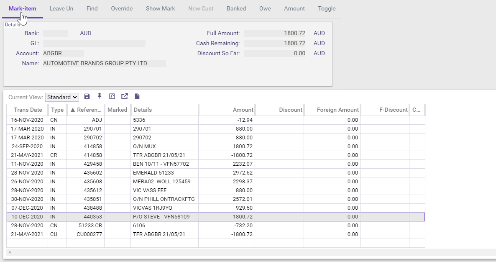Screen dimensions: 496x262
Task: Click the amount 929.50 cell
Action: click(227, 208)
